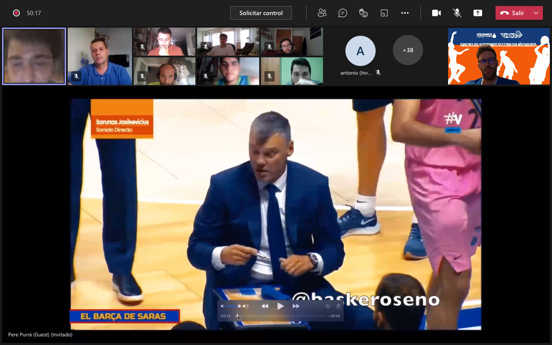Show the +38 additional participants
Viewport: 552px width, 345px height.
(408, 50)
